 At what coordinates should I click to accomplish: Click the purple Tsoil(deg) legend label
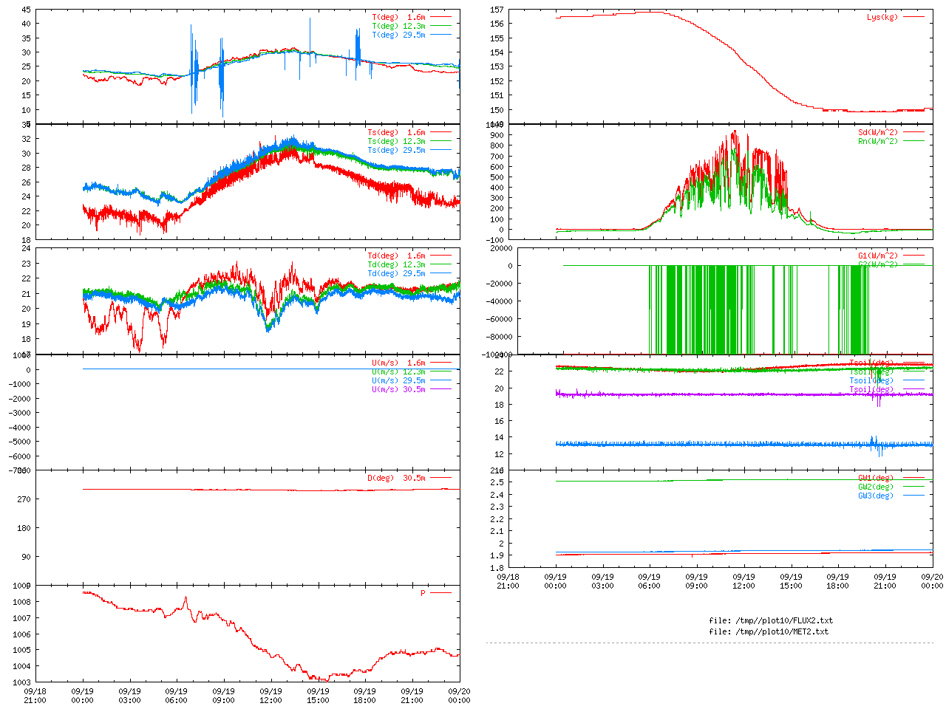[x=871, y=389]
